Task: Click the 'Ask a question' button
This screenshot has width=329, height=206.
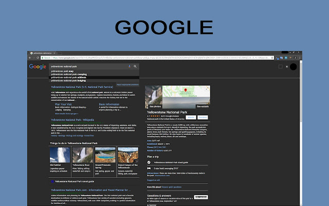Action: coord(201,197)
